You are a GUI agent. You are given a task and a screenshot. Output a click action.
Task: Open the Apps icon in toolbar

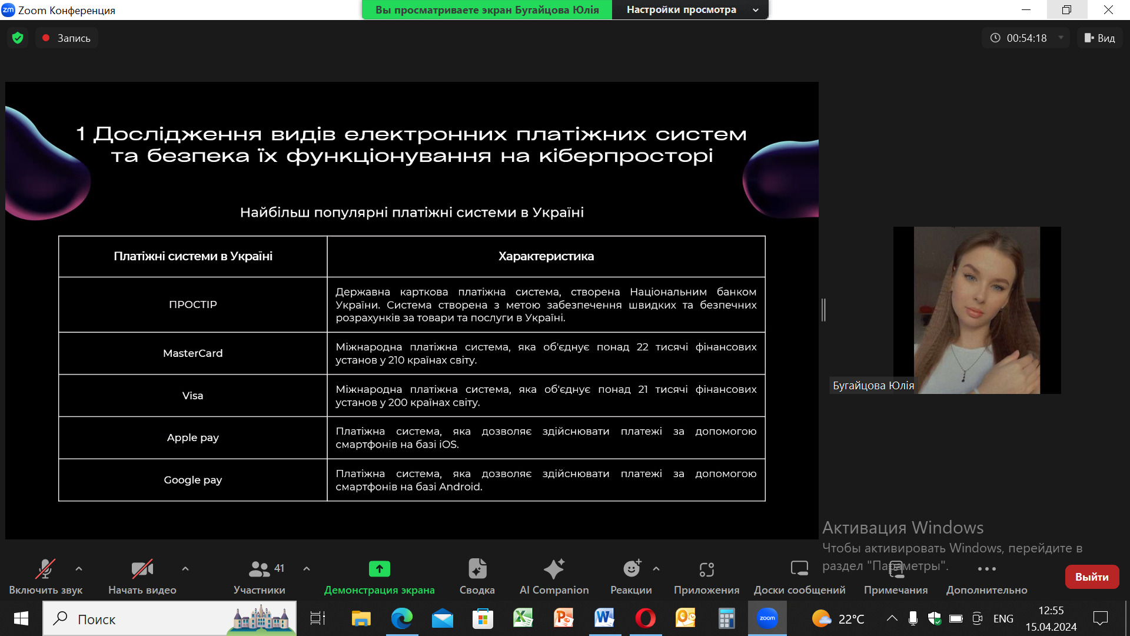click(706, 569)
